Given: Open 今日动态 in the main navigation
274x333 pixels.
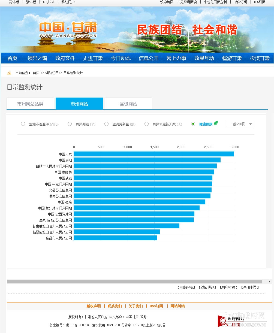Looking at the screenshot, I should pyautogui.click(x=121, y=58).
